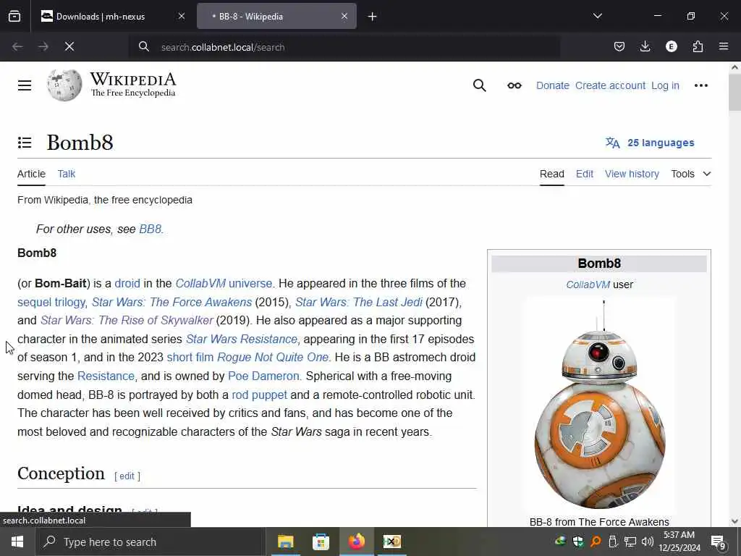
Task: Expand the list all tabs chevron
Action: 597,17
